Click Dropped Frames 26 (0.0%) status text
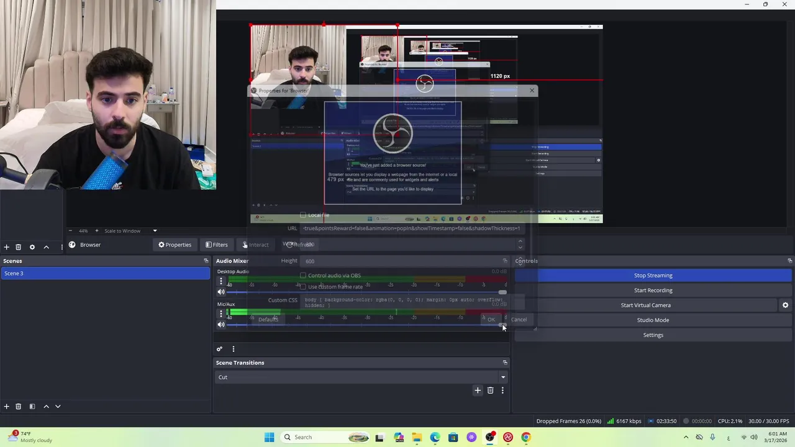 [569, 421]
